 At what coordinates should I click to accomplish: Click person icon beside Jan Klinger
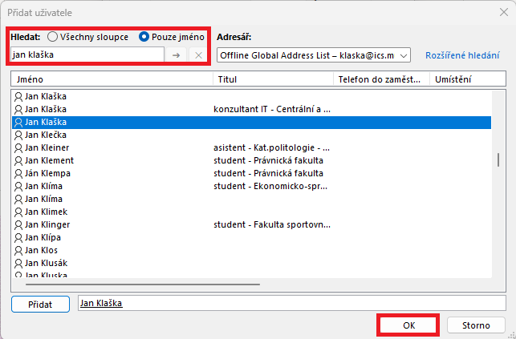coord(18,224)
